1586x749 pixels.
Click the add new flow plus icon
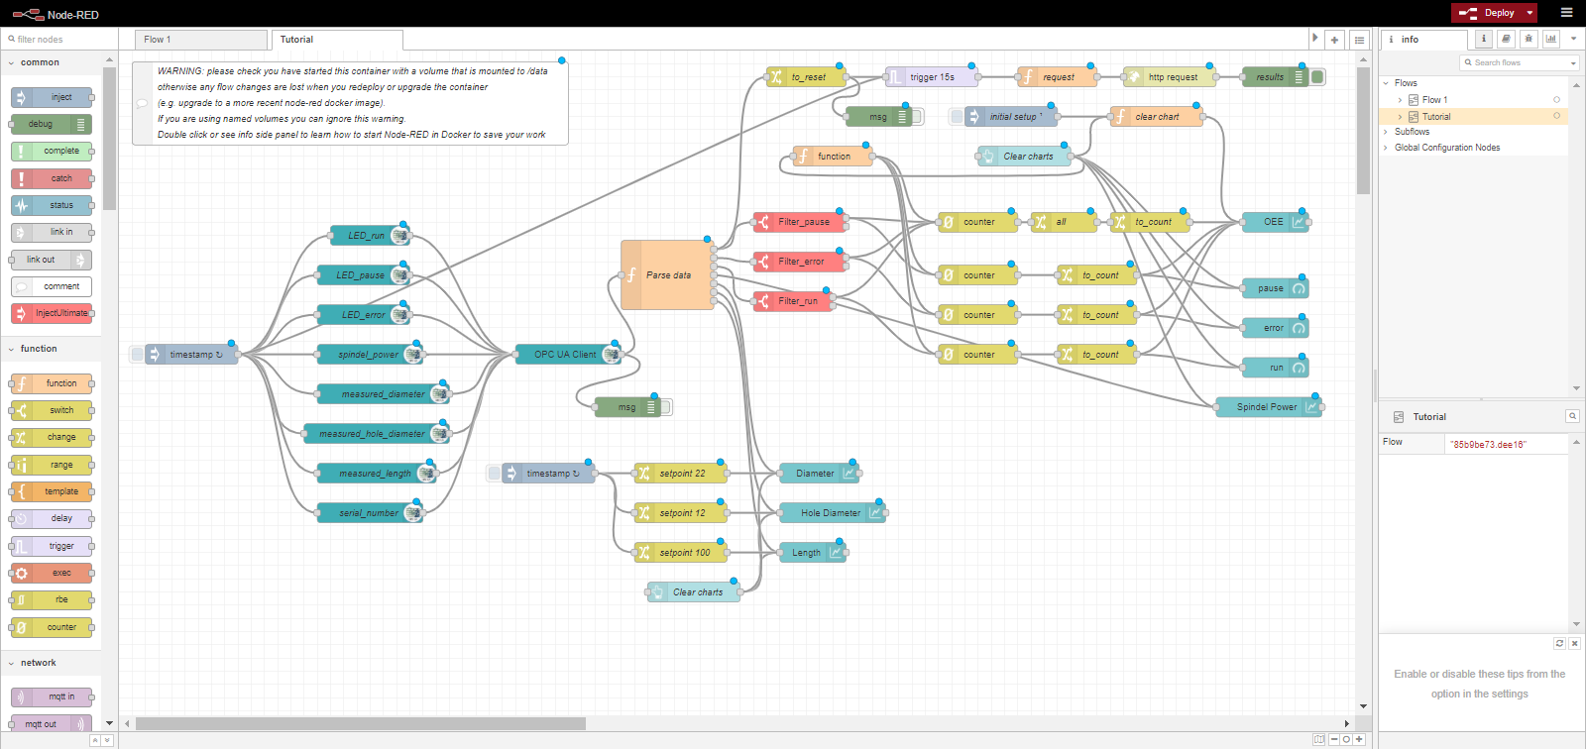coord(1334,40)
